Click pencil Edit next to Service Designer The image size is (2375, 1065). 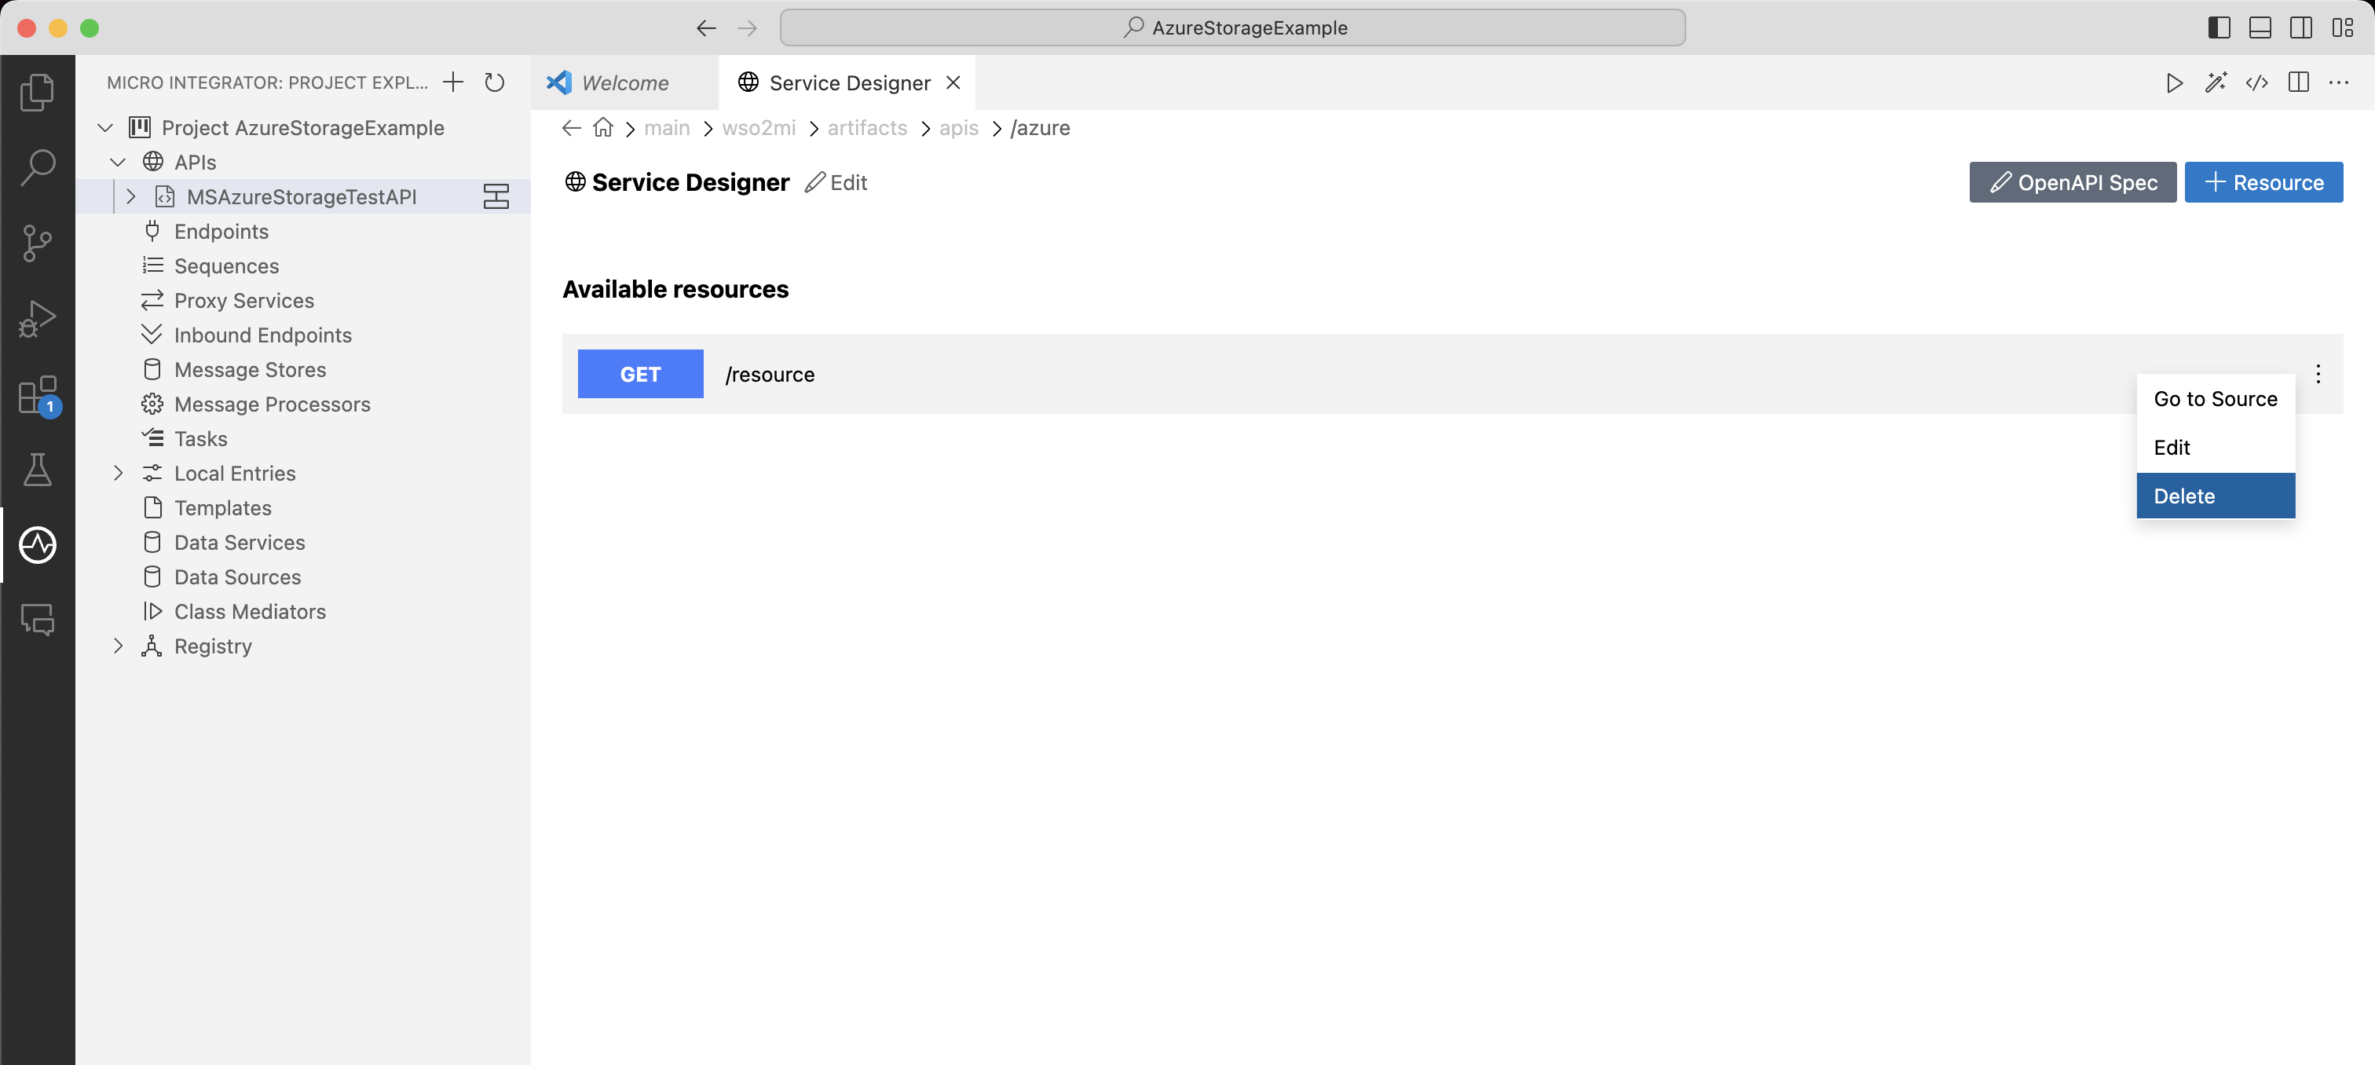tap(836, 182)
